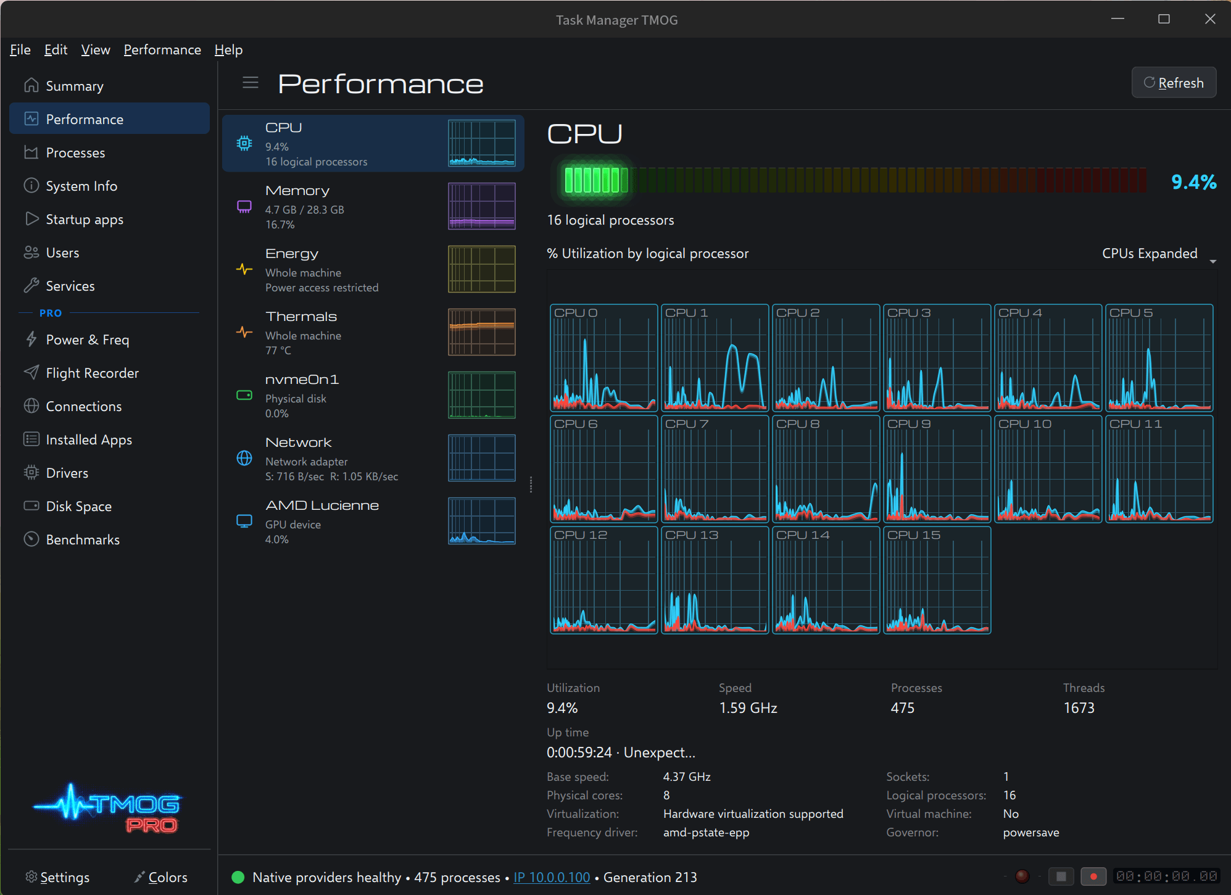Open Drivers via its chip icon
This screenshot has height=895, width=1231.
click(x=31, y=473)
